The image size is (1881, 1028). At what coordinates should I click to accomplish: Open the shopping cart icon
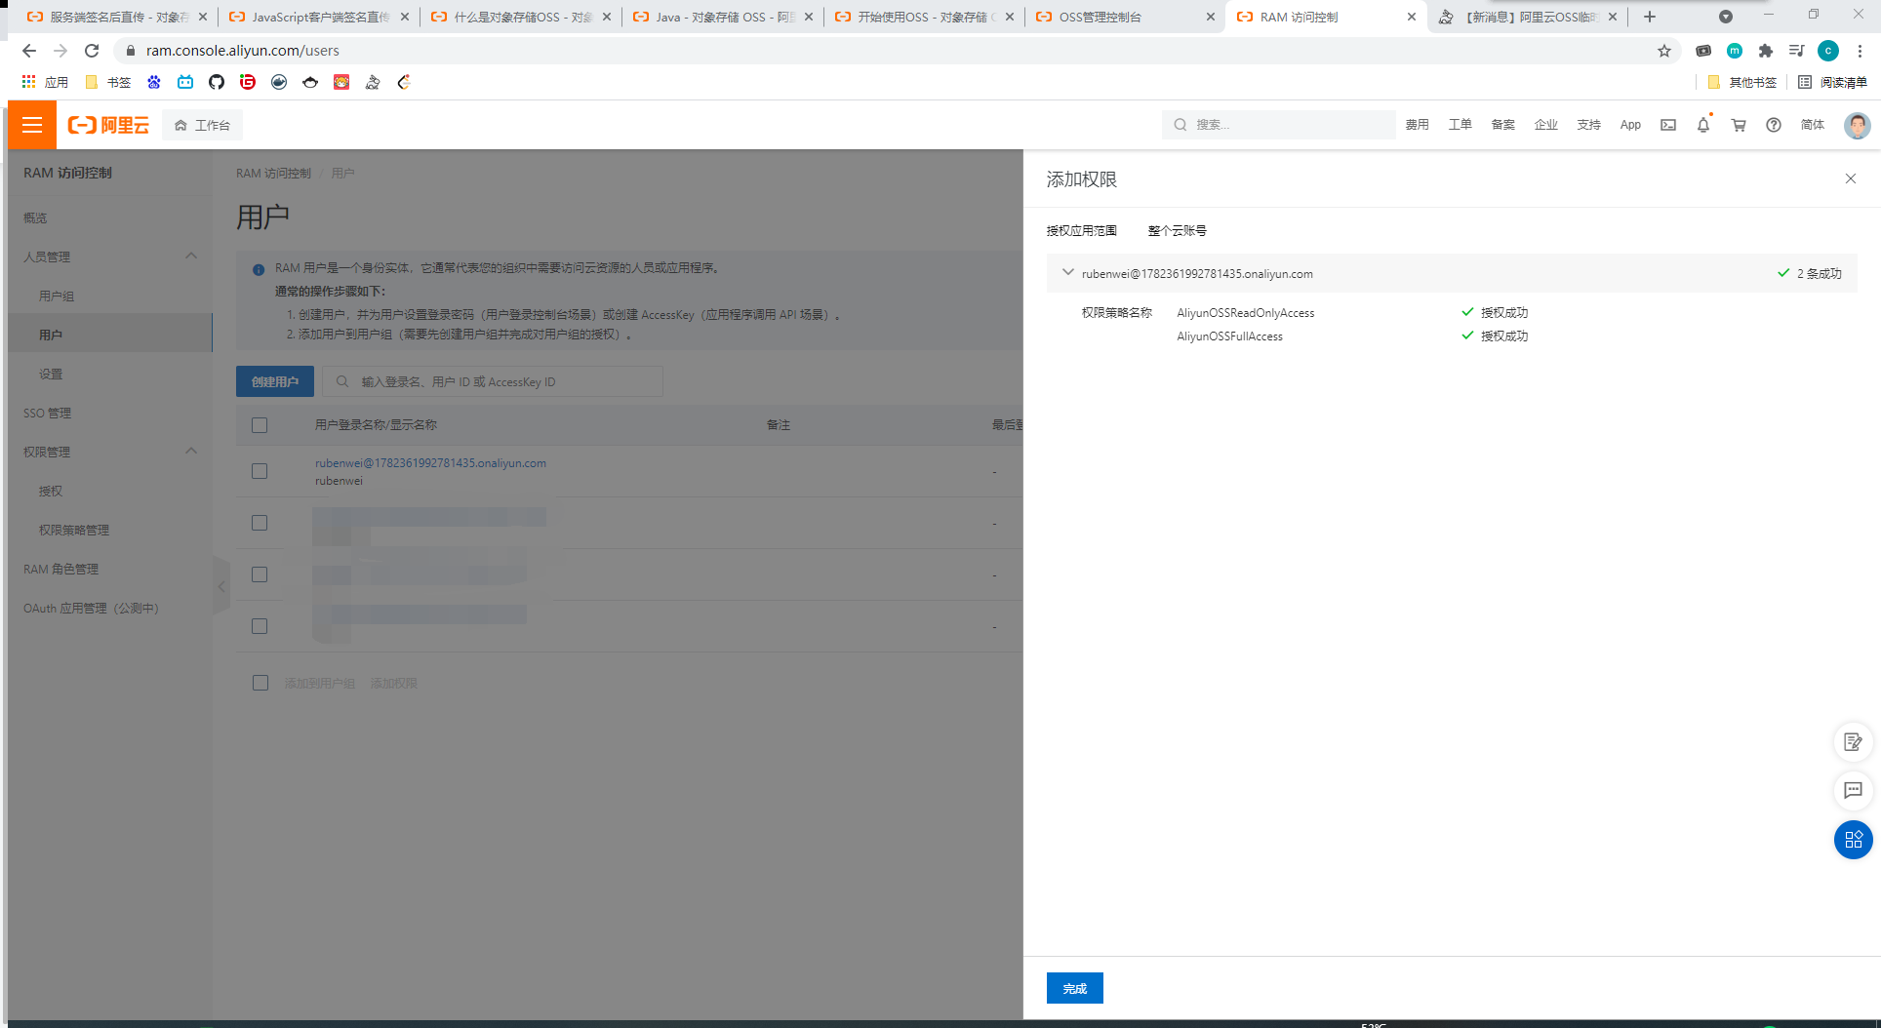pyautogui.click(x=1739, y=125)
